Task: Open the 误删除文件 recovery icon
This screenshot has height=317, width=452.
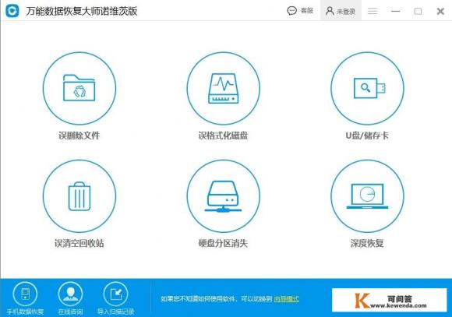Action: pos(79,89)
